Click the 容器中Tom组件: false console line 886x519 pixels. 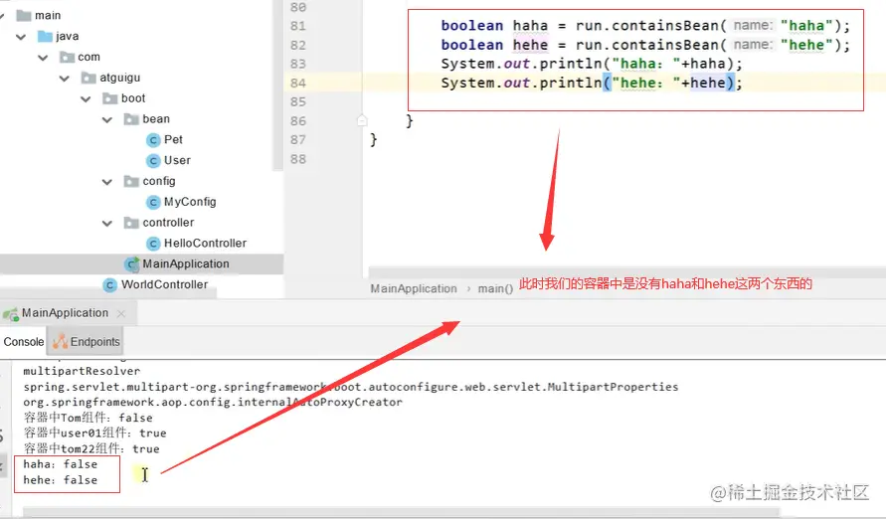pos(88,418)
